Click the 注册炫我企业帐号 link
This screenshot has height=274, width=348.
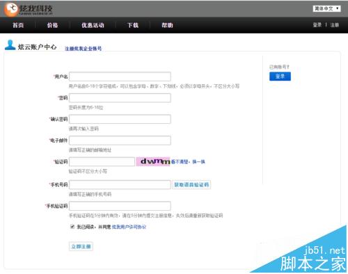pyautogui.click(x=83, y=49)
